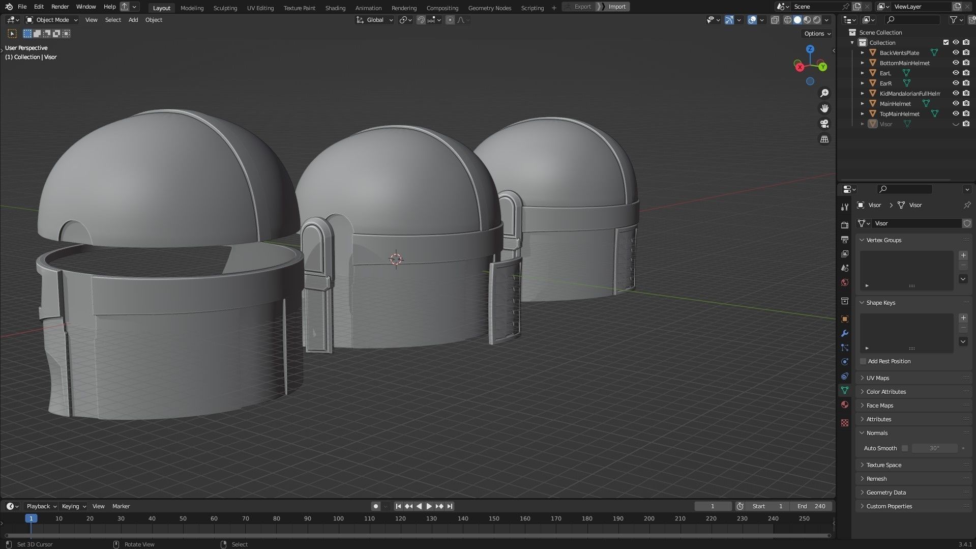This screenshot has height=549, width=976.
Task: Open the Object properties tab
Action: pyautogui.click(x=845, y=319)
